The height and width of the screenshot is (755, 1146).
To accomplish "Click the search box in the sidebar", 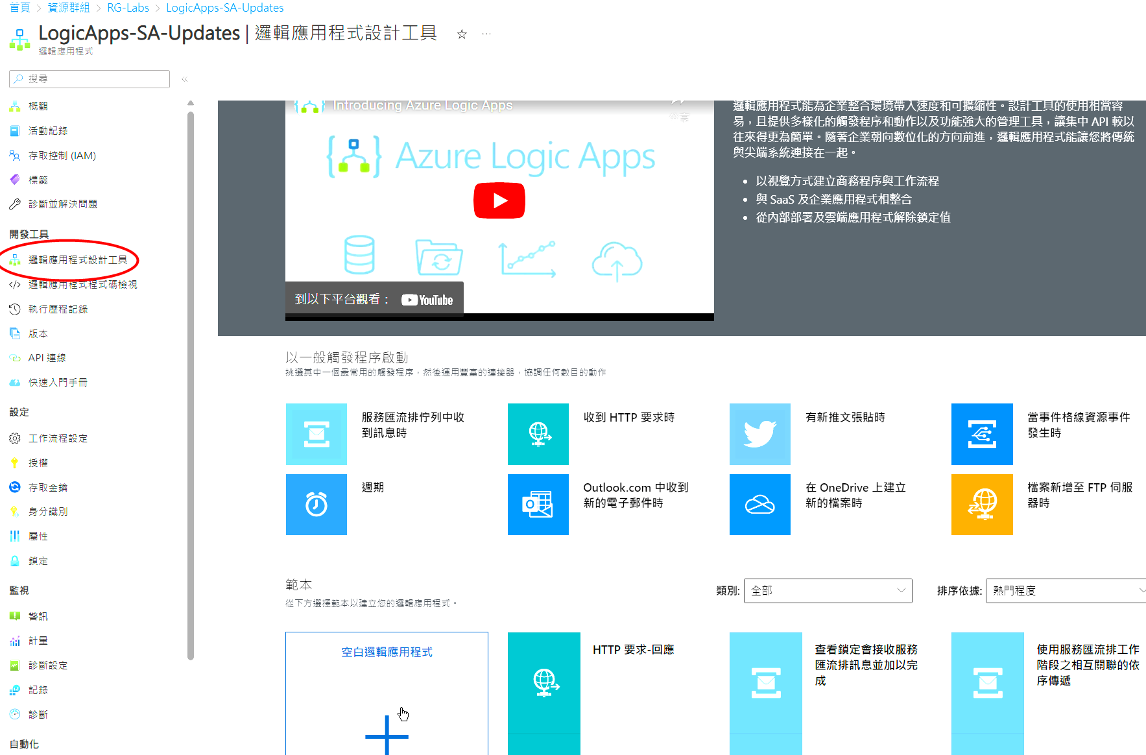I will 90,79.
